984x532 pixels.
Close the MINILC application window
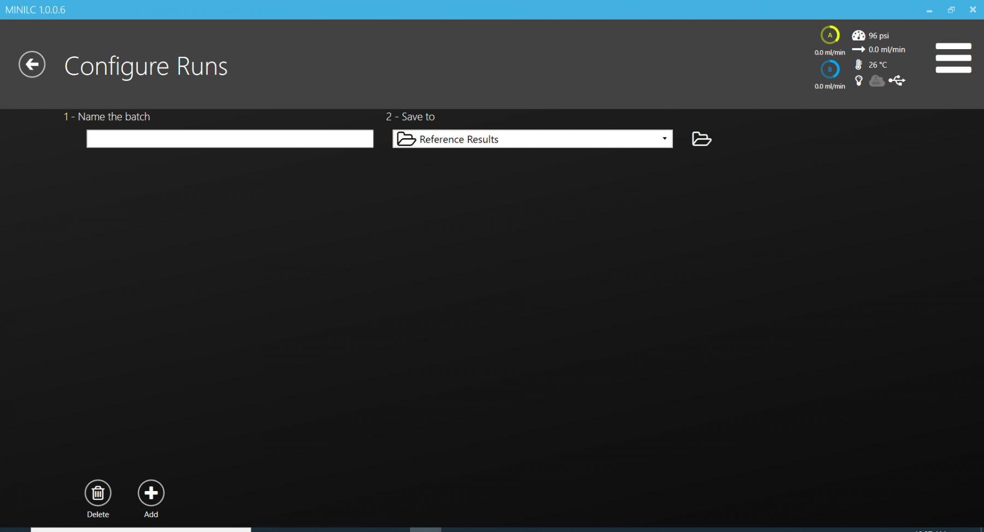(973, 10)
